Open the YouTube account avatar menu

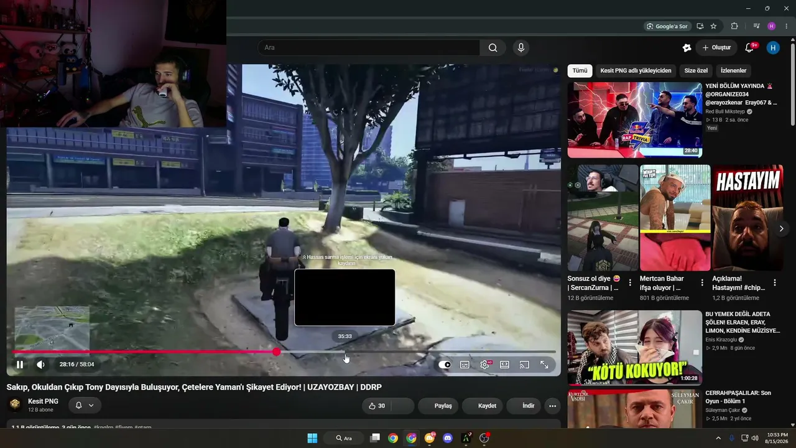773,48
